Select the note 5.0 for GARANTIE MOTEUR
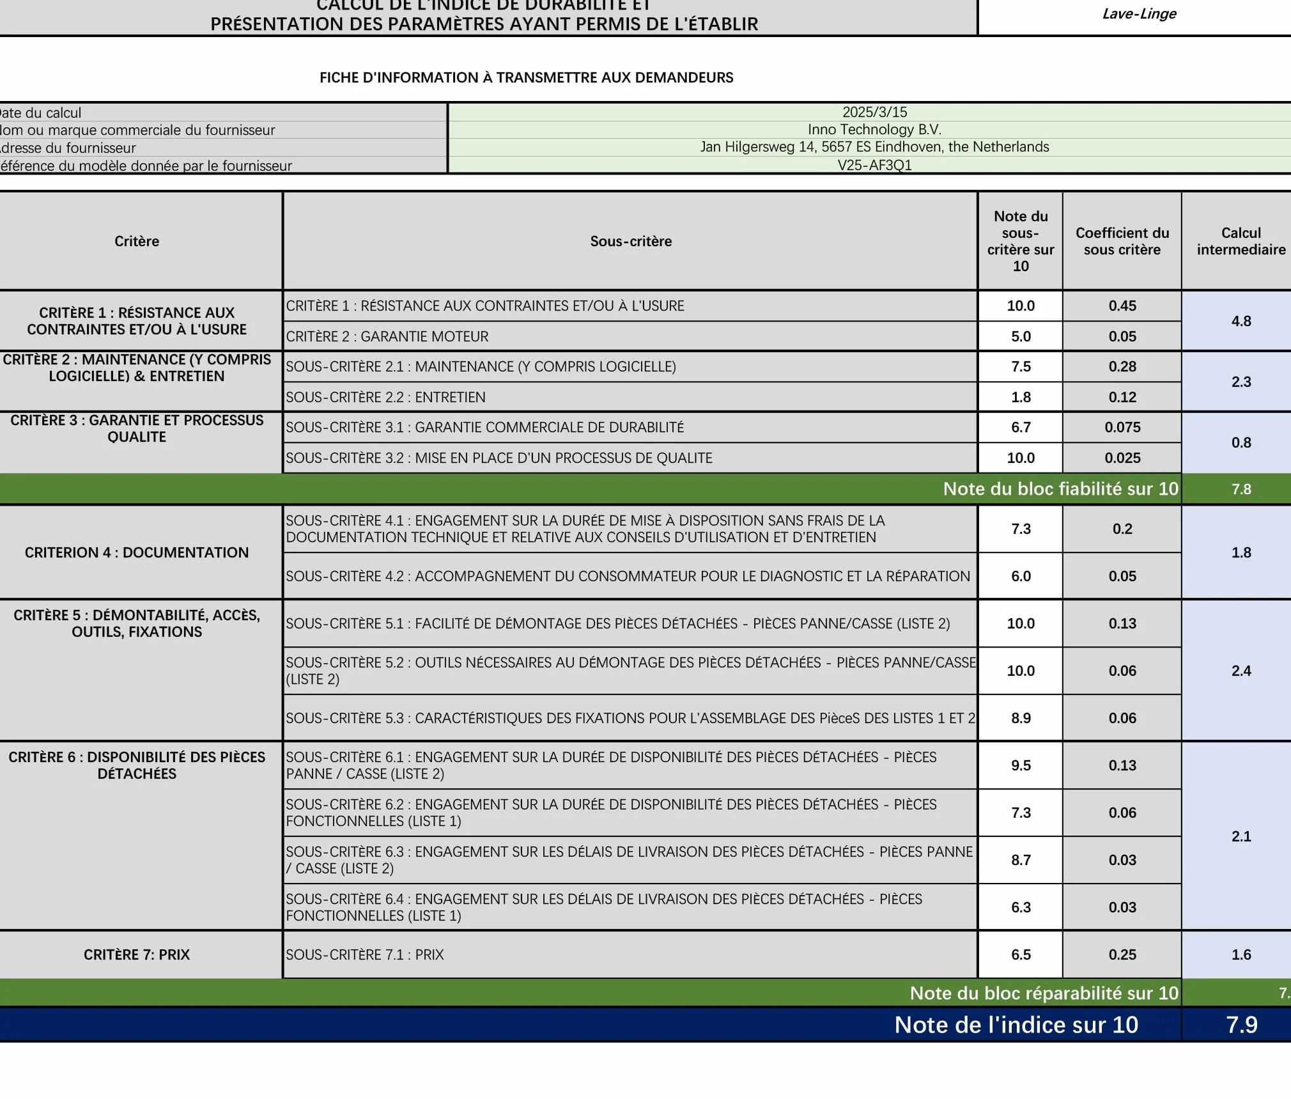This screenshot has width=1291, height=1099. coord(1021,336)
